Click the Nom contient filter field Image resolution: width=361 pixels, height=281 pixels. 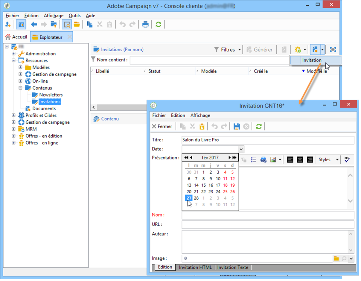209,60
